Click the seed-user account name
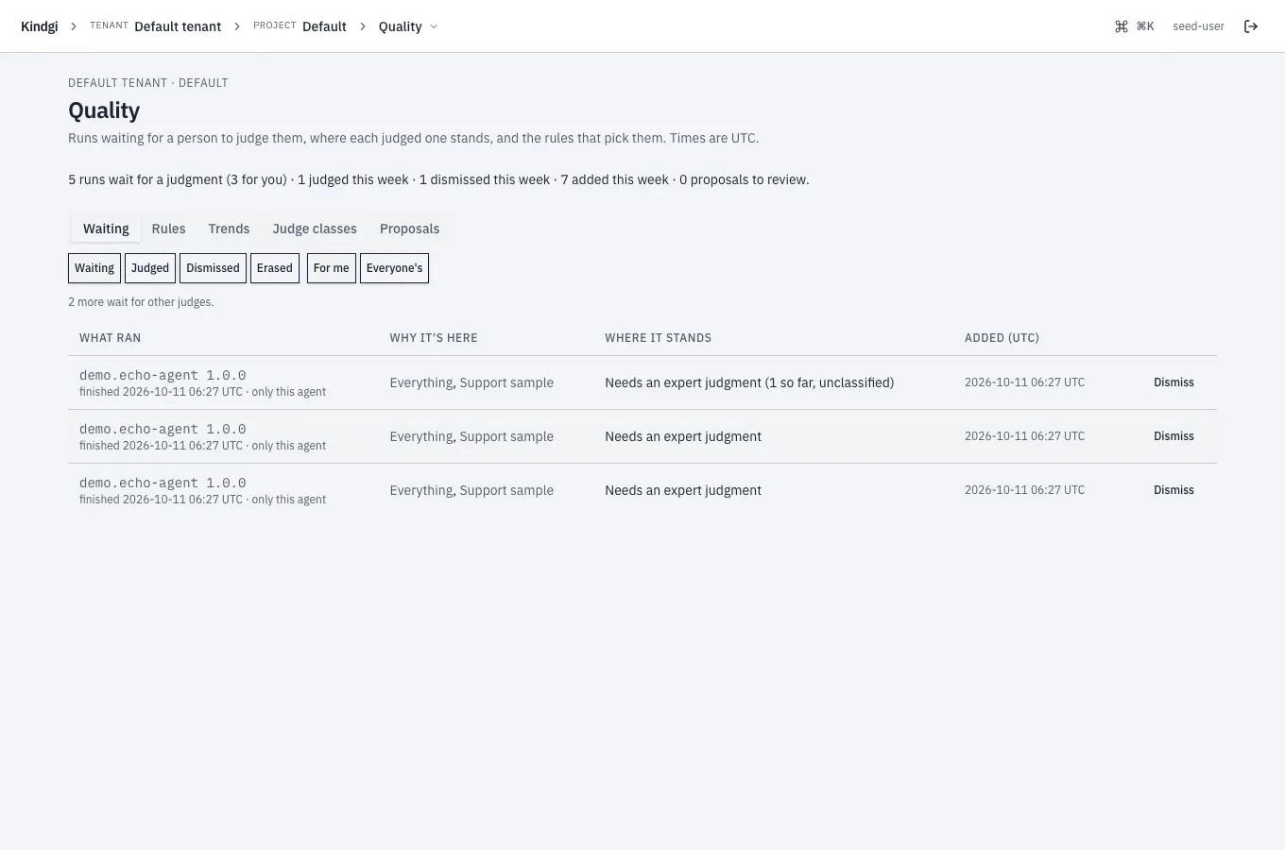1285x850 pixels. click(x=1198, y=26)
